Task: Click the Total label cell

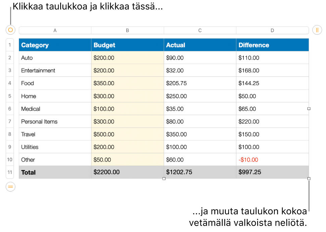Action: click(x=55, y=172)
